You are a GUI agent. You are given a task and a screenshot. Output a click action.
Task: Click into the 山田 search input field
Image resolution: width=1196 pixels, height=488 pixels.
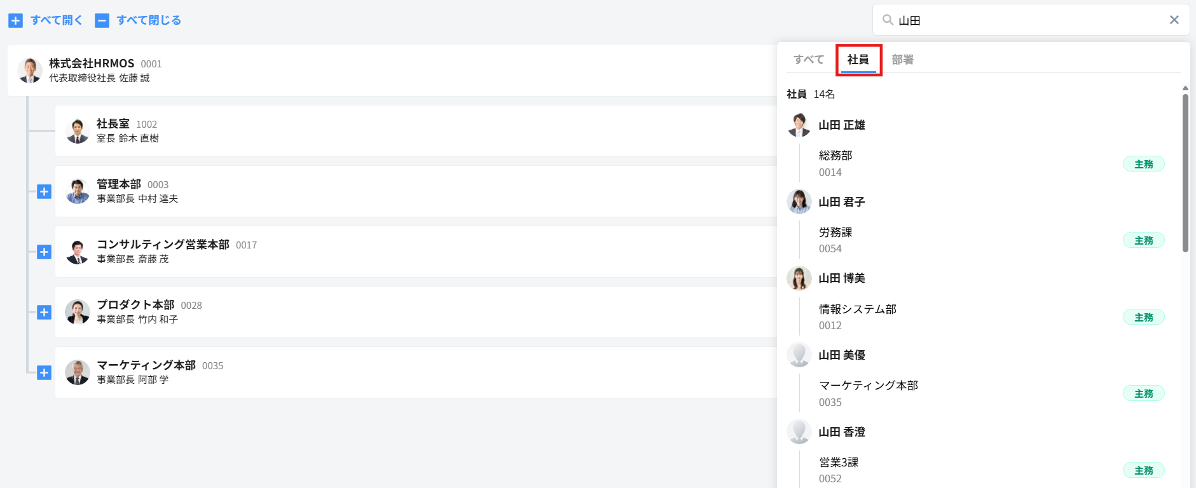pos(1030,20)
